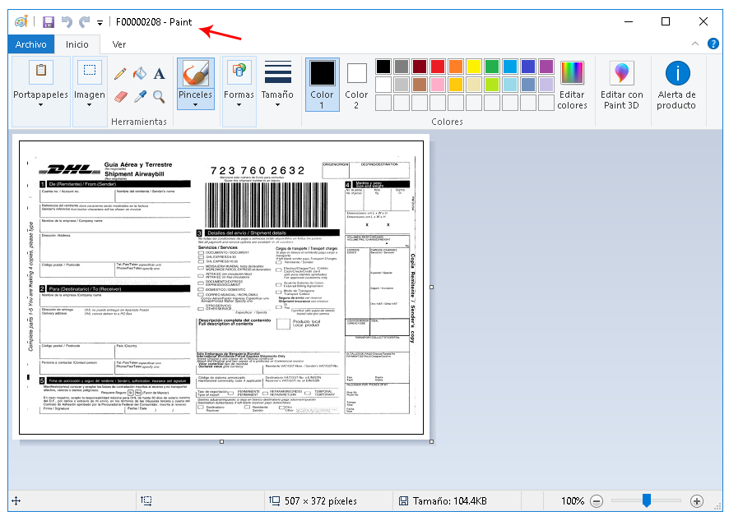
Task: Open Editar con Paint 3D
Action: click(621, 85)
